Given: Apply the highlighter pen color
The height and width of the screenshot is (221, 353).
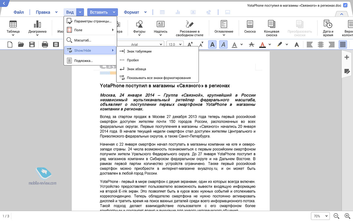Looking at the screenshot, I should click(280, 44).
